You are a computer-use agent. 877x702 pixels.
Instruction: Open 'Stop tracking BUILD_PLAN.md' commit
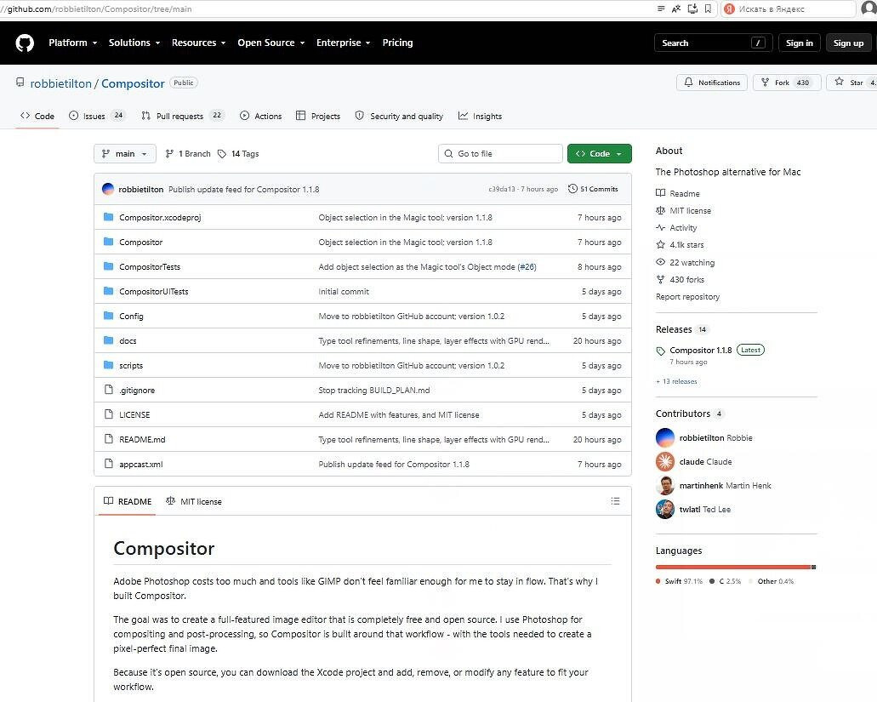point(374,390)
